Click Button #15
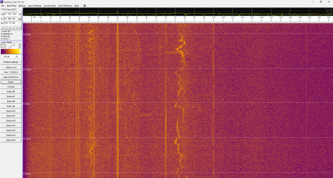The height and width of the screenshot is (178, 333). (11, 135)
